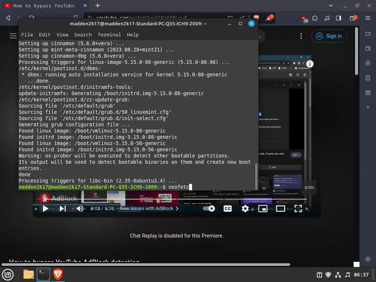Play the YouTube video
This screenshot has height=282, width=376.
pos(45,209)
